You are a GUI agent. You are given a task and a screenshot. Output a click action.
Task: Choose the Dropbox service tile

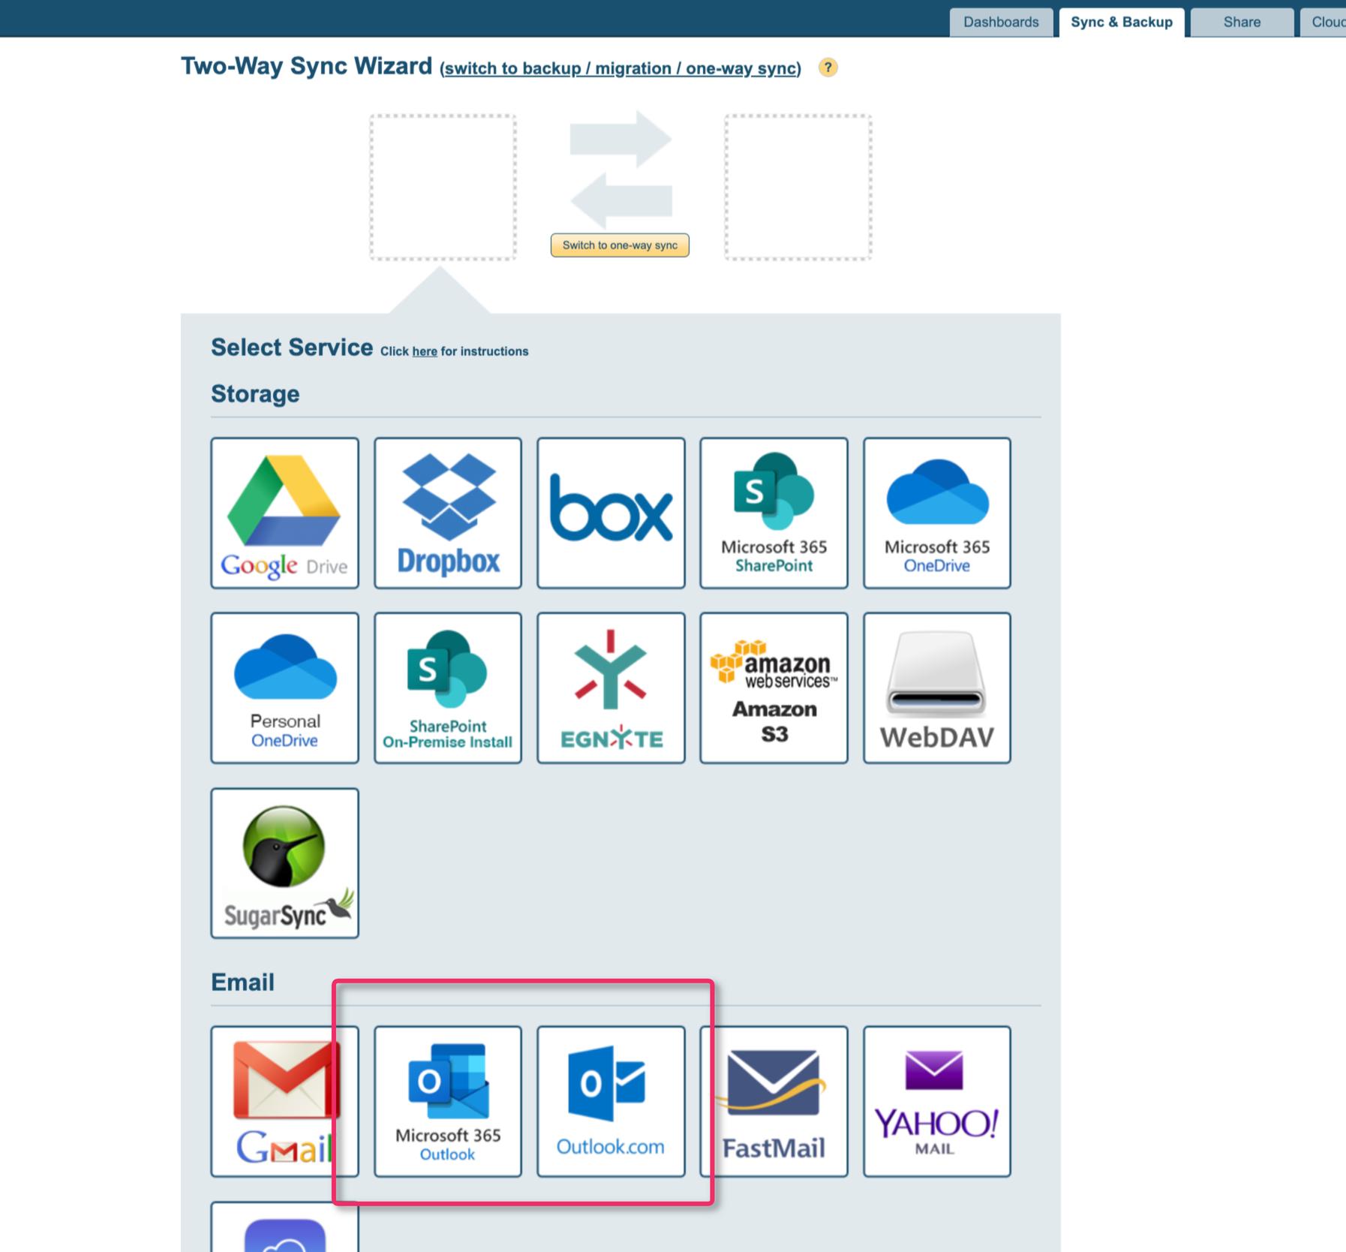(448, 513)
